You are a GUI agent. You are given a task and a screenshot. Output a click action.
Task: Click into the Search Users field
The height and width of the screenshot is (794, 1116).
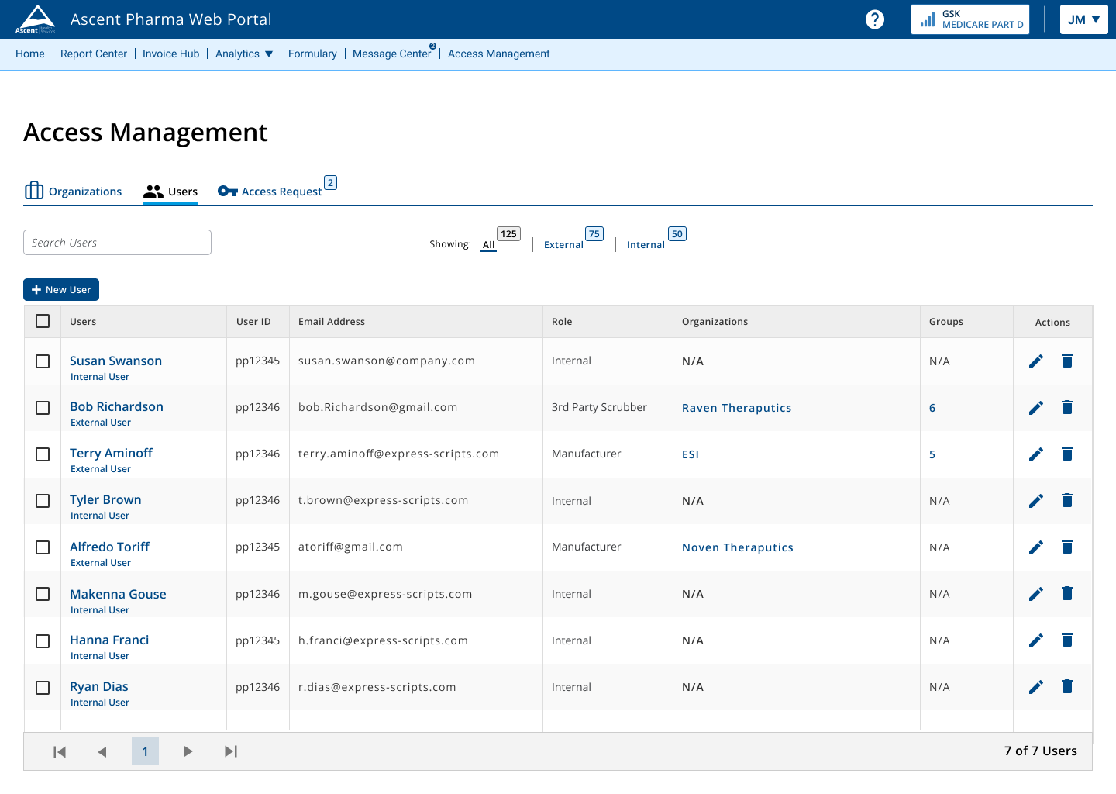pos(117,242)
